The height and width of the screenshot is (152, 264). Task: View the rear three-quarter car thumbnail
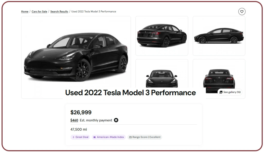click(x=162, y=36)
